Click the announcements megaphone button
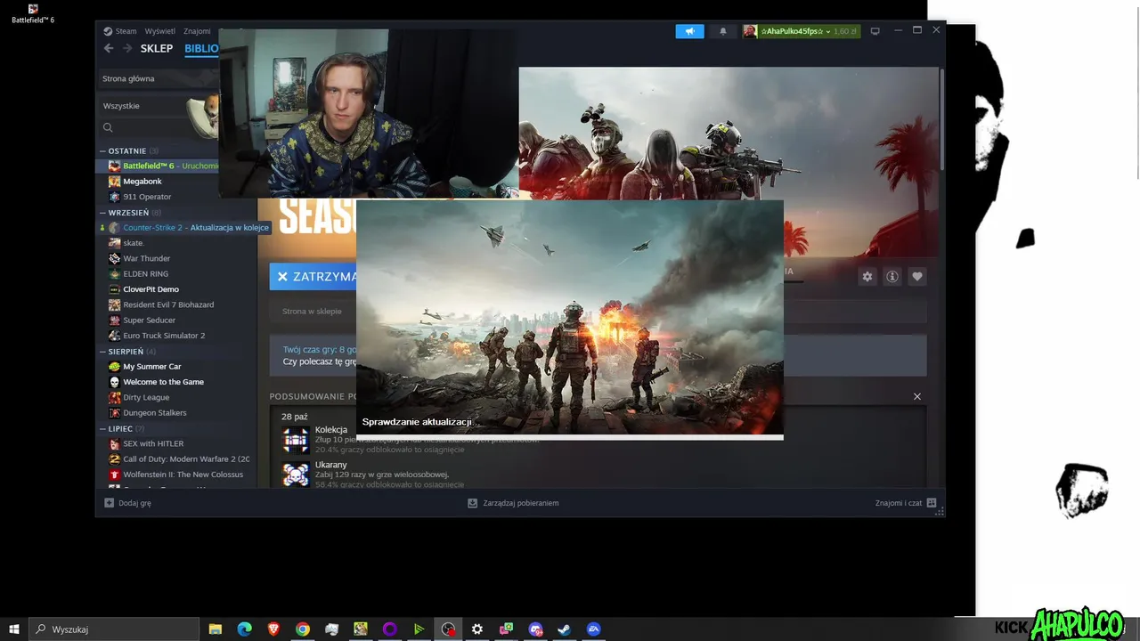This screenshot has width=1140, height=641. point(689,31)
